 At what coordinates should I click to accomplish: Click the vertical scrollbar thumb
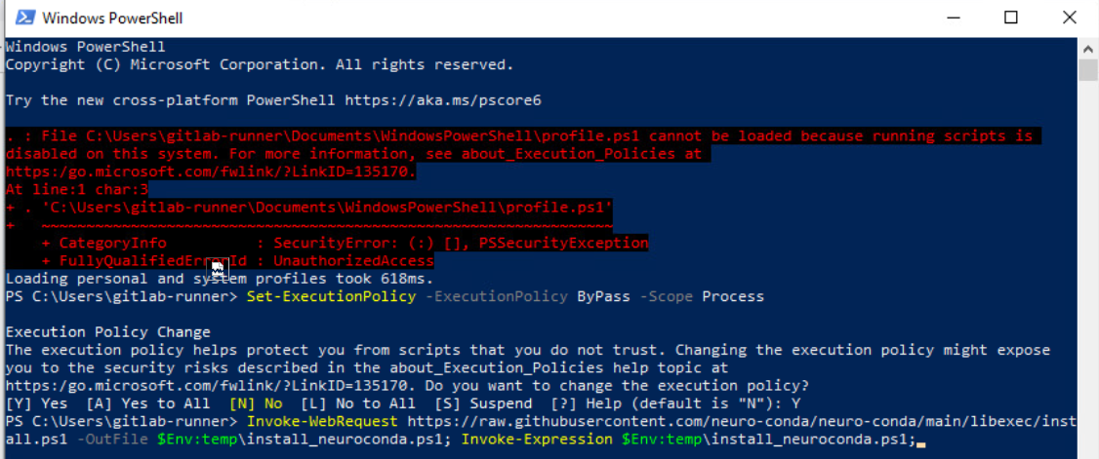pos(1088,72)
